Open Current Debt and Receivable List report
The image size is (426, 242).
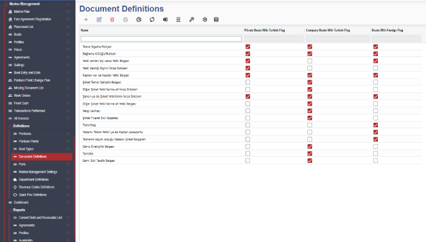[41, 218]
